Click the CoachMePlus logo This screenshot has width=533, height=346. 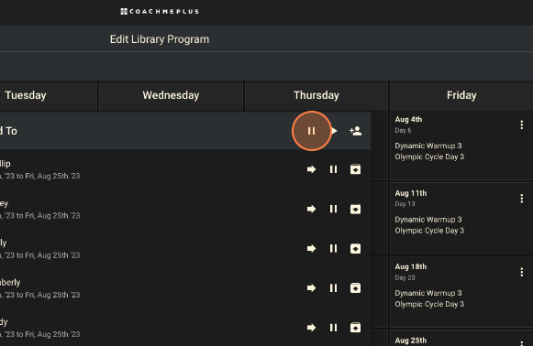160,12
